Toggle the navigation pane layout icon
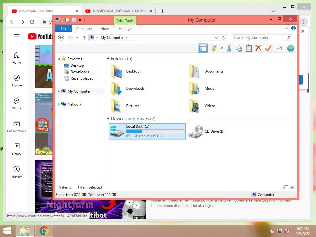 [x=202, y=48]
